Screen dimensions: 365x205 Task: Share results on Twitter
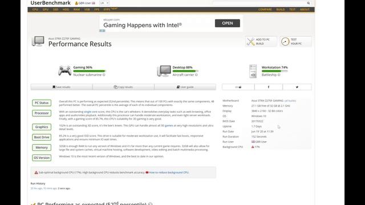coord(297,87)
